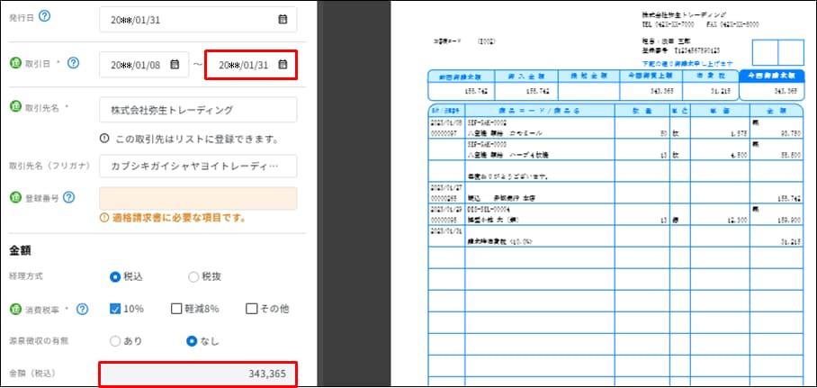Click info icon beside この取引先はリストに登録できます
Image resolution: width=817 pixels, height=388 pixels.
click(x=105, y=139)
